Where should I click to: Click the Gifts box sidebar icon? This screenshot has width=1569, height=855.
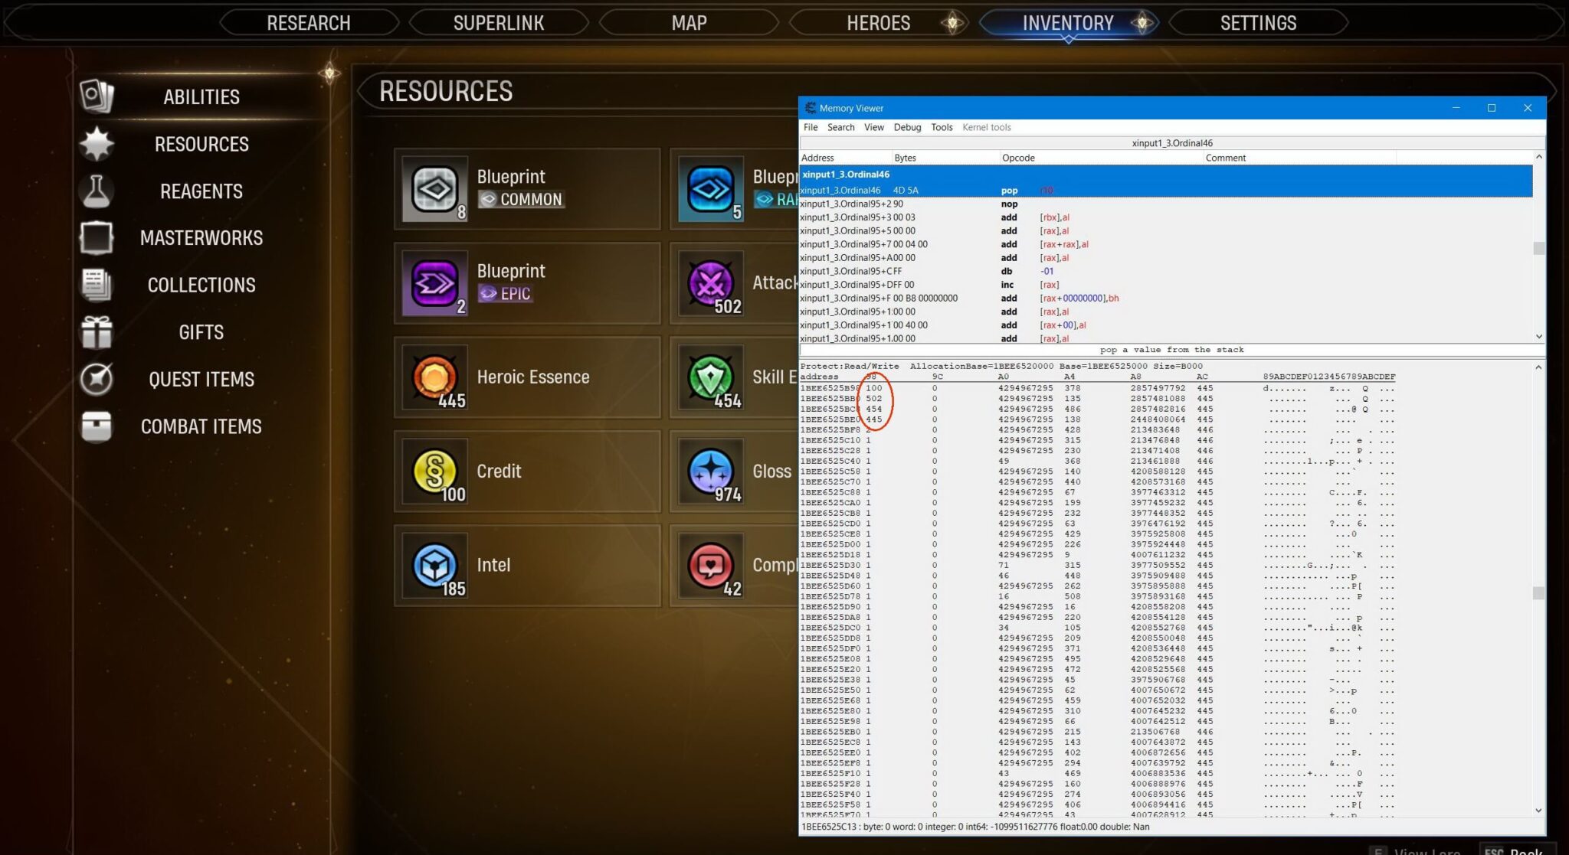click(97, 331)
